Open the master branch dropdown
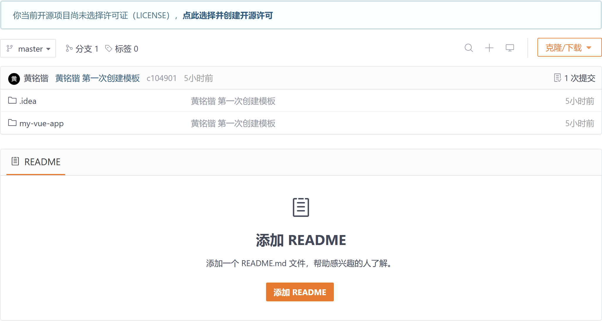The image size is (602, 321). click(28, 48)
